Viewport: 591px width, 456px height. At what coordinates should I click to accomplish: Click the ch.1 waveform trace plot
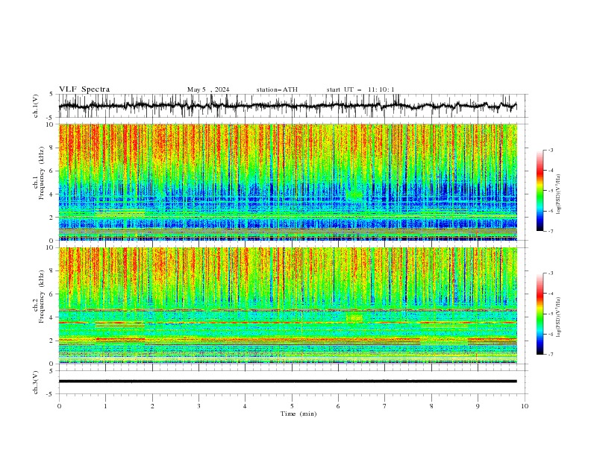287,106
